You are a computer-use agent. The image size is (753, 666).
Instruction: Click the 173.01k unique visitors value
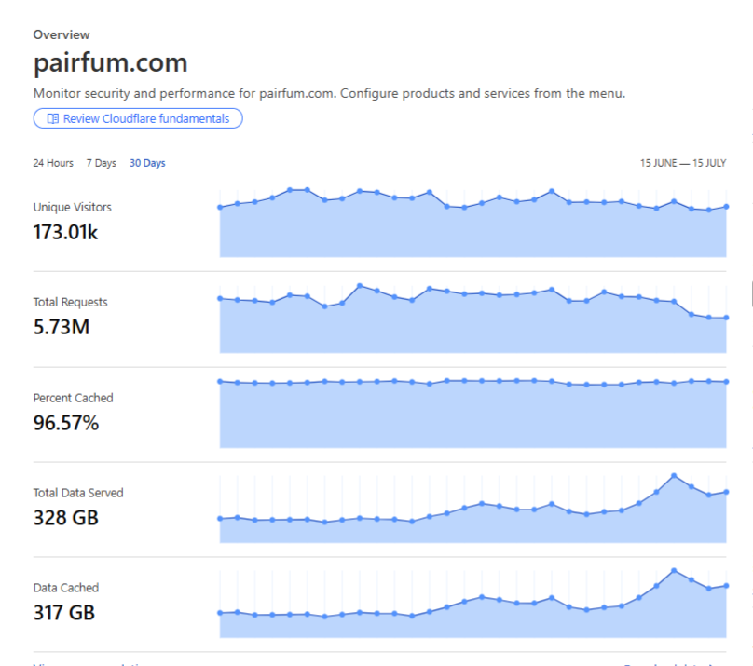(65, 232)
